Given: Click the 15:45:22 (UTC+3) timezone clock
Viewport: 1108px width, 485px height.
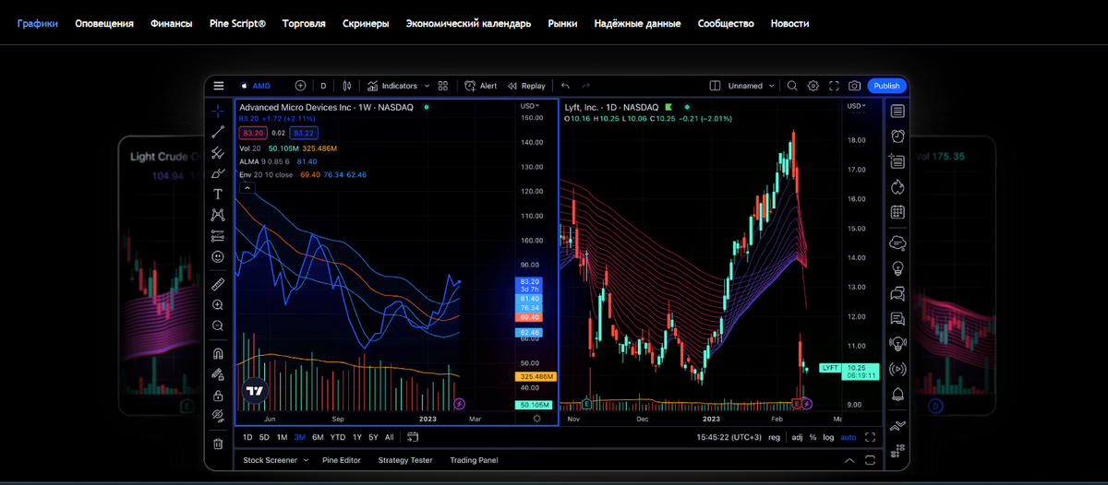Looking at the screenshot, I should 729,437.
